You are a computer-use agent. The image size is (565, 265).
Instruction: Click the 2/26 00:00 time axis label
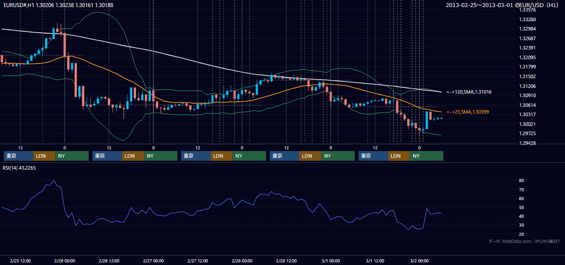click(x=65, y=261)
